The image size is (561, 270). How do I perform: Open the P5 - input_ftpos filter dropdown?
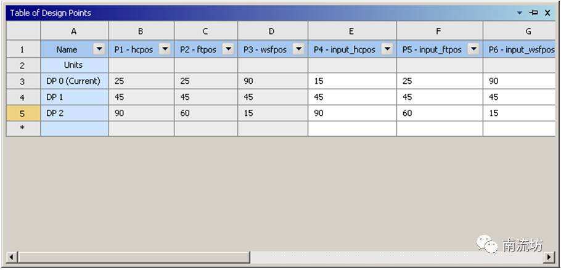coord(473,49)
